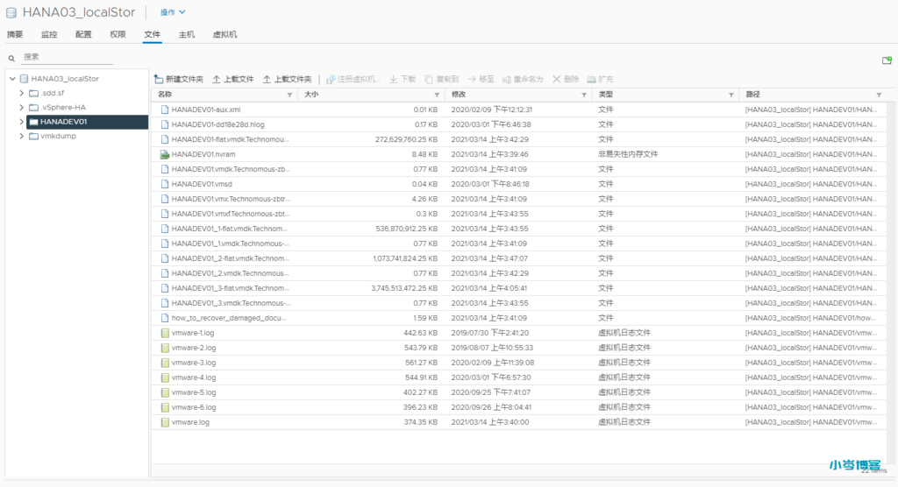Select the .vSphere-HA folder in tree
Image resolution: width=898 pixels, height=487 pixels.
pos(63,108)
